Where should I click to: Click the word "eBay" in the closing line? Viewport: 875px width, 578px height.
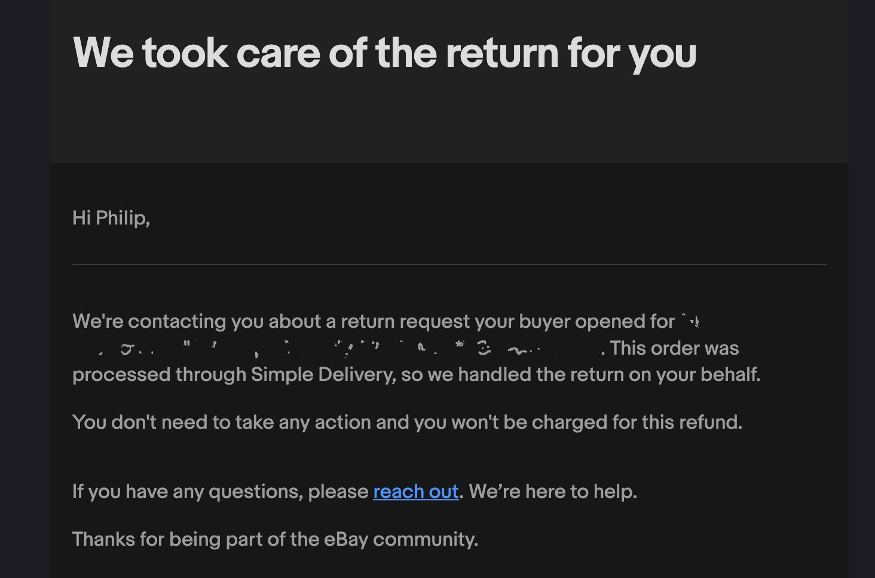tap(346, 539)
